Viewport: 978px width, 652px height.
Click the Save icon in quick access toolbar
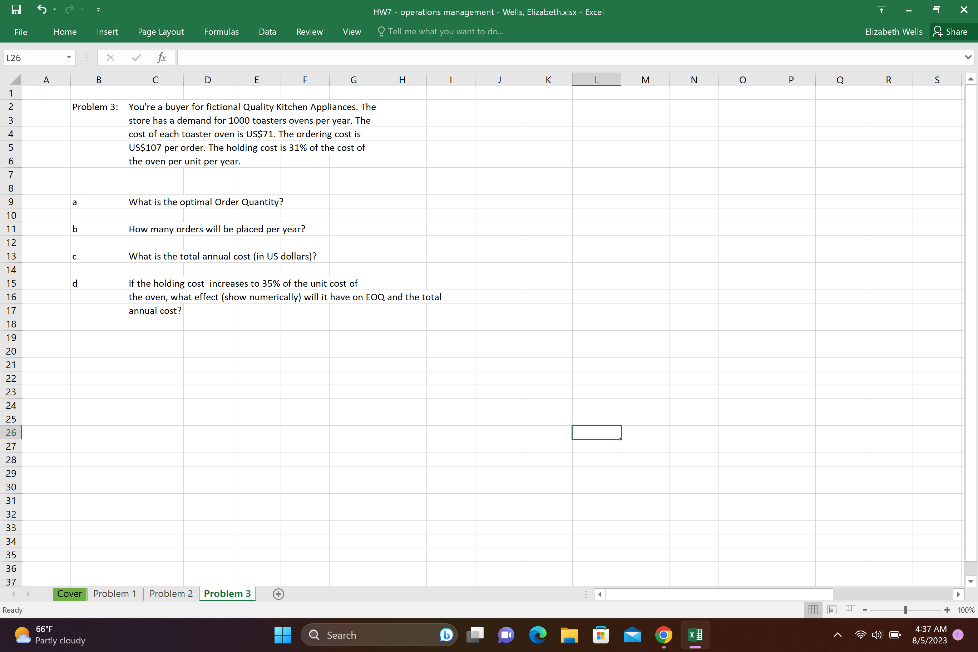click(16, 10)
